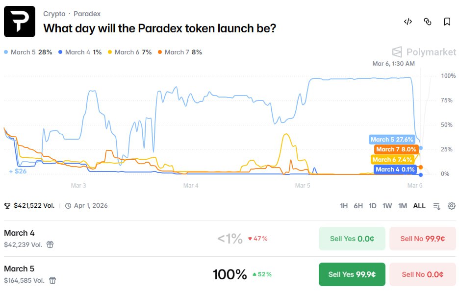The width and height of the screenshot is (459, 293).
Task: Click the trophy volume icon
Action: tap(7, 206)
